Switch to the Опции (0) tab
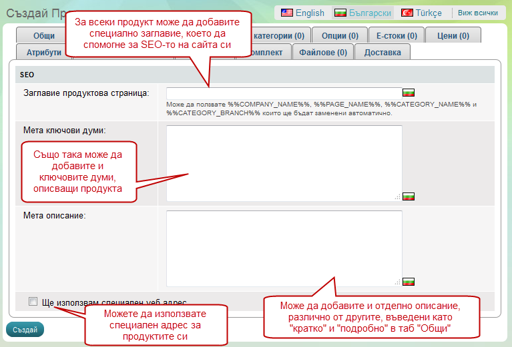Image resolution: width=512 pixels, height=347 pixels. click(x=344, y=36)
